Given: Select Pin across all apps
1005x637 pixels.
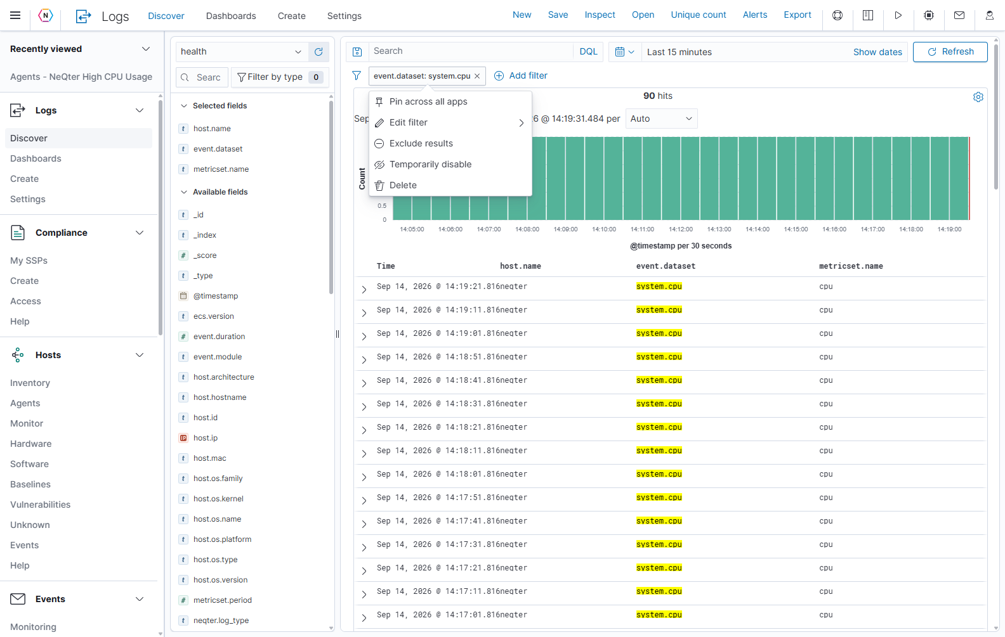Looking at the screenshot, I should coord(450,101).
